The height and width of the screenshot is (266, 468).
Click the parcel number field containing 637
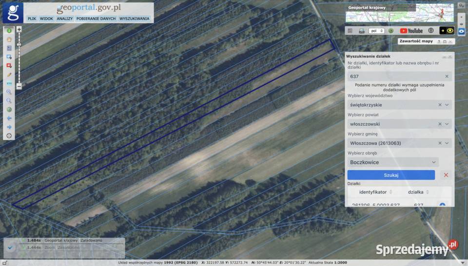[395, 76]
